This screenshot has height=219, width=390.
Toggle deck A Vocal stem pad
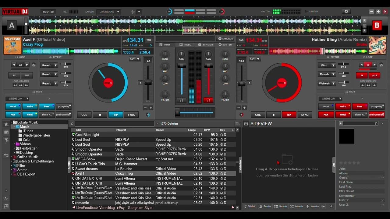point(13,106)
